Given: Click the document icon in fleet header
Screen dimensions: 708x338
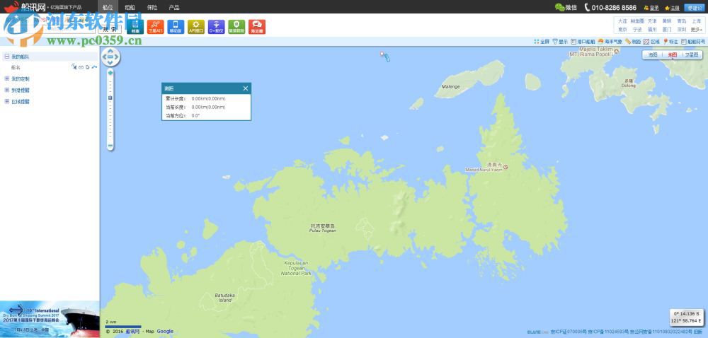Looking at the screenshot, I should (x=87, y=67).
